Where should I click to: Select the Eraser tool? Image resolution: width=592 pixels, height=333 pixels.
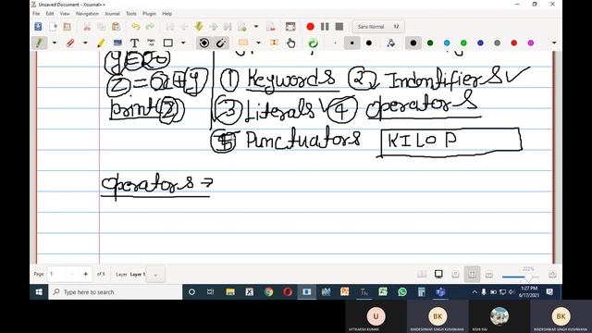point(70,43)
